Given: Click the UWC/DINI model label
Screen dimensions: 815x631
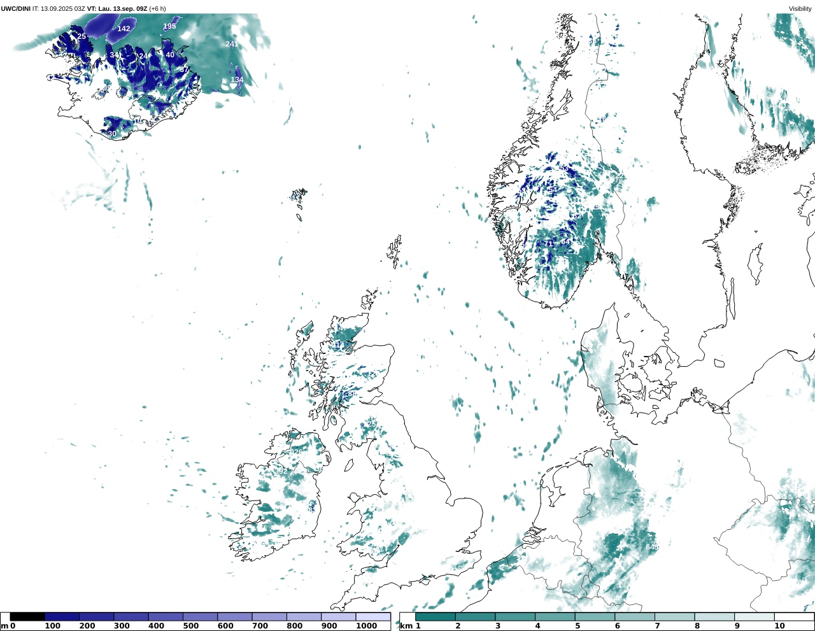Looking at the screenshot, I should point(16,8).
